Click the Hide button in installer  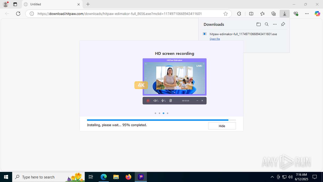[222, 126]
